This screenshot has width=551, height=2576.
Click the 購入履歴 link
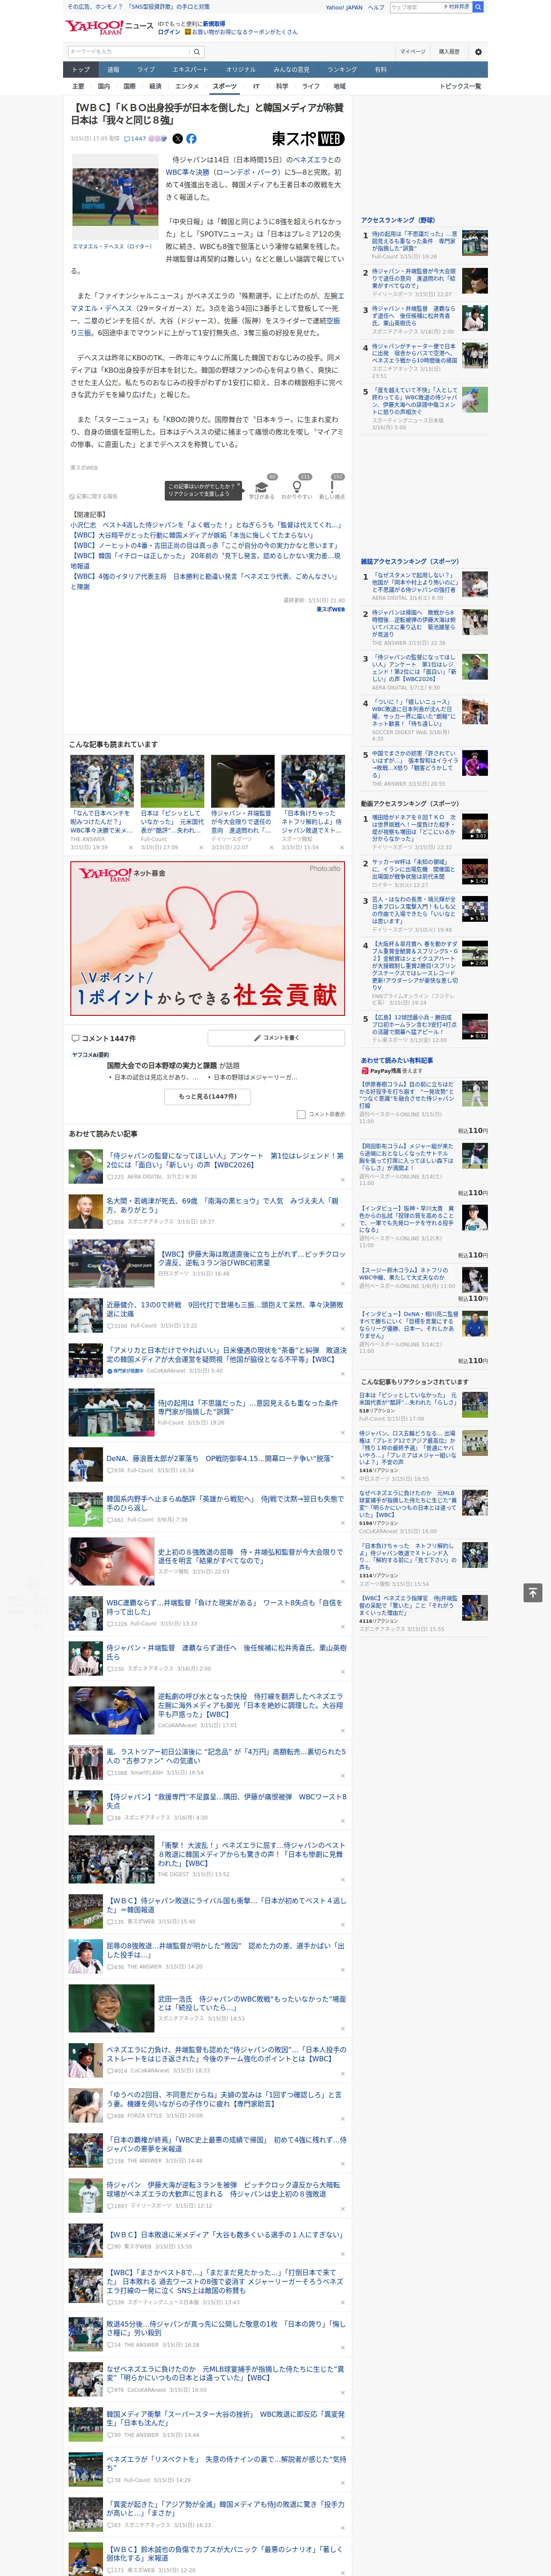449,52
